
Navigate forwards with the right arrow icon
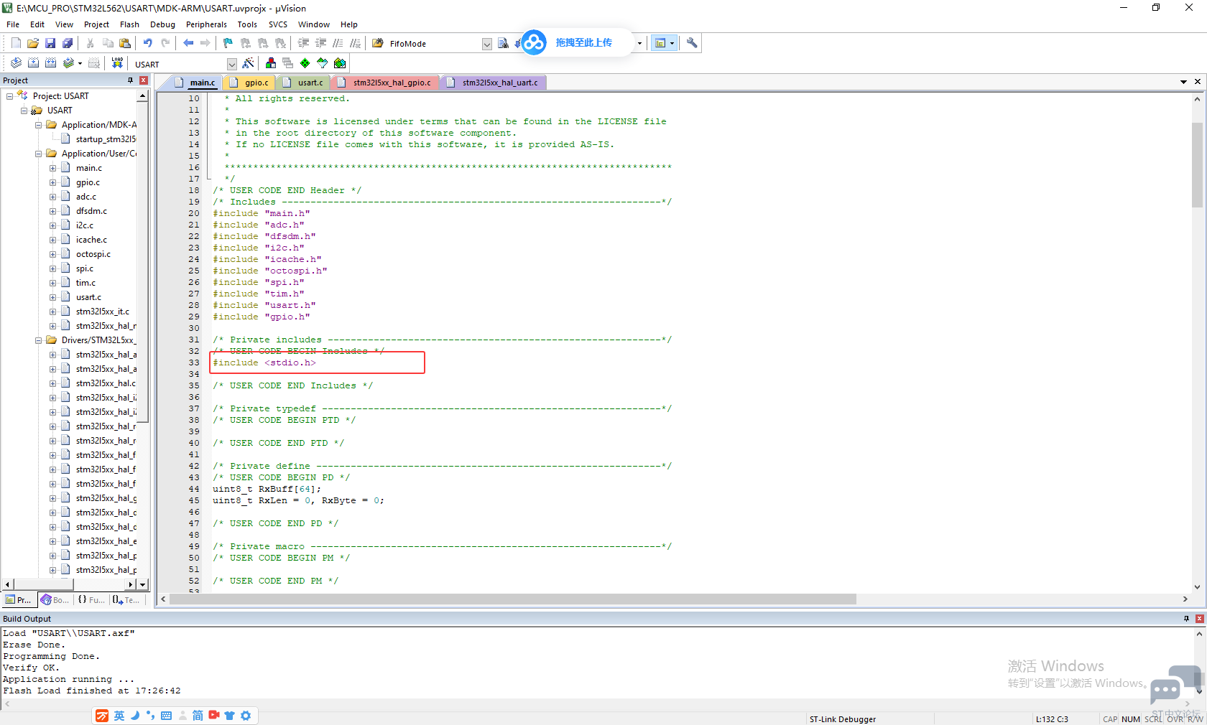coord(205,43)
